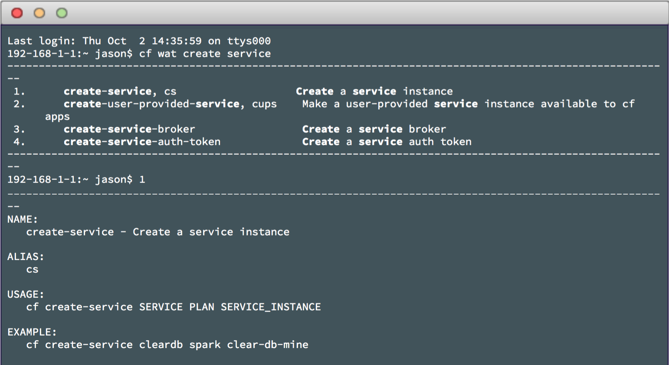Click the 'NAME:' section heading
This screenshot has height=365, width=669.
[23, 219]
